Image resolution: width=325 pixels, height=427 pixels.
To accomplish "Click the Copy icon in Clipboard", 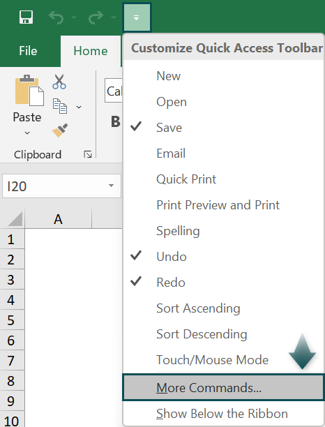I will (60, 106).
